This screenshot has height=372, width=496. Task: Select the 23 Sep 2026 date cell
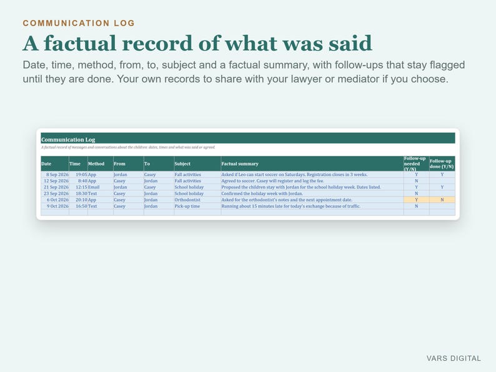(55, 193)
